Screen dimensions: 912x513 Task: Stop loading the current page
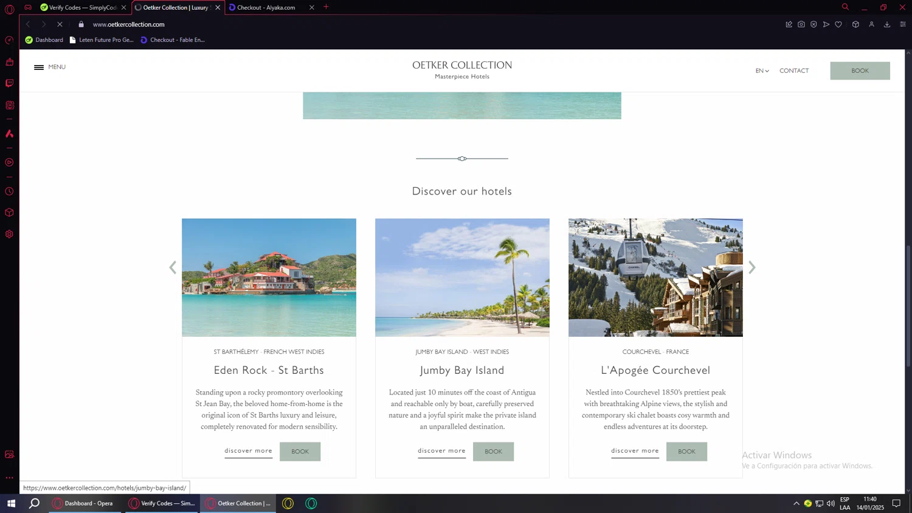[60, 24]
